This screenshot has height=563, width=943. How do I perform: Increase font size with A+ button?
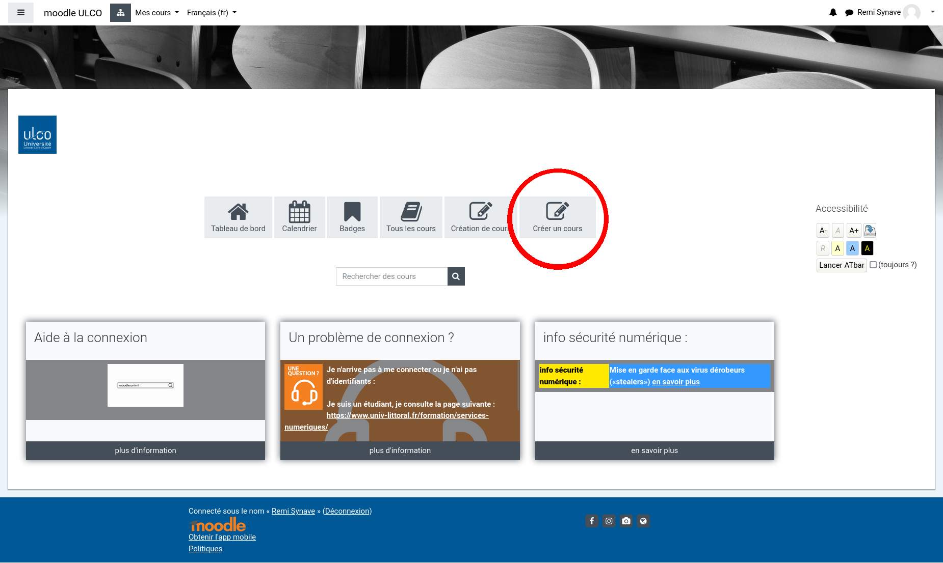tap(854, 231)
